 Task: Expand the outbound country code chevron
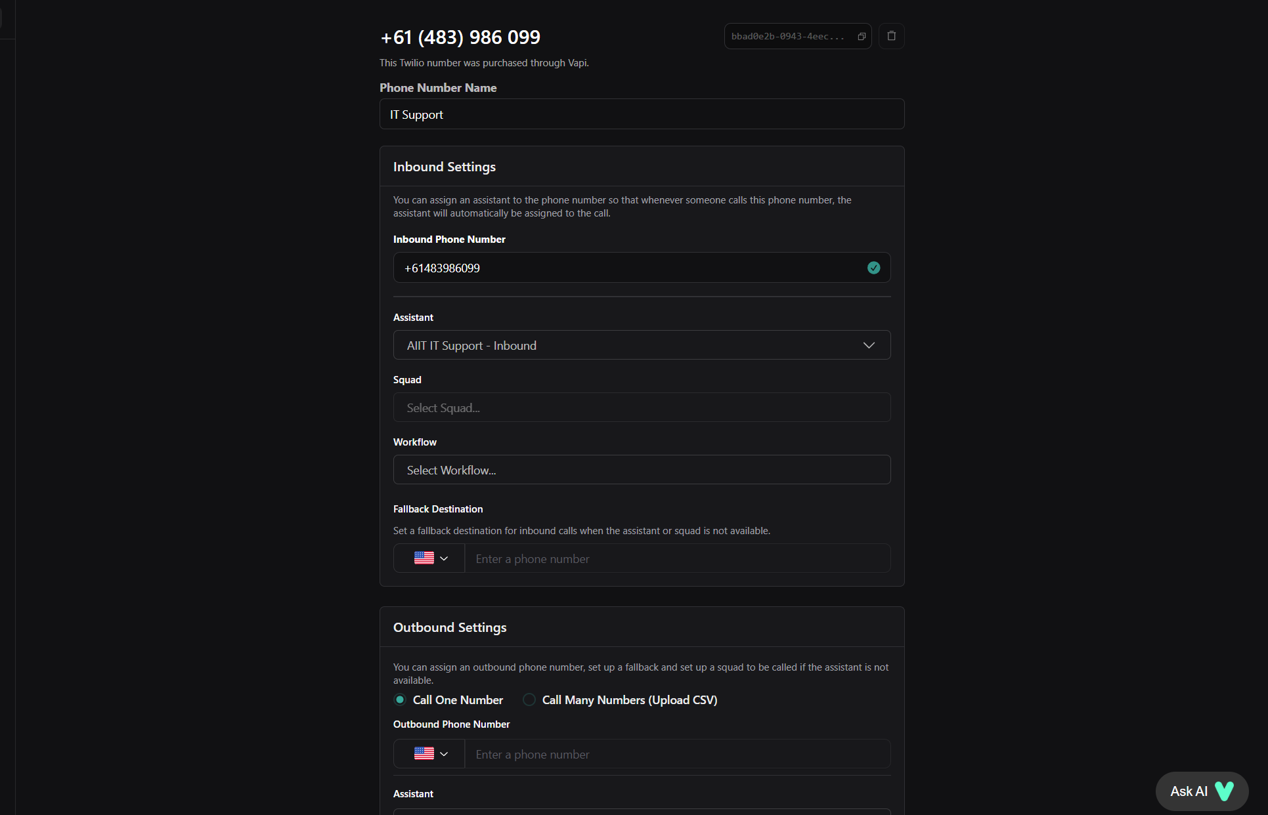444,754
